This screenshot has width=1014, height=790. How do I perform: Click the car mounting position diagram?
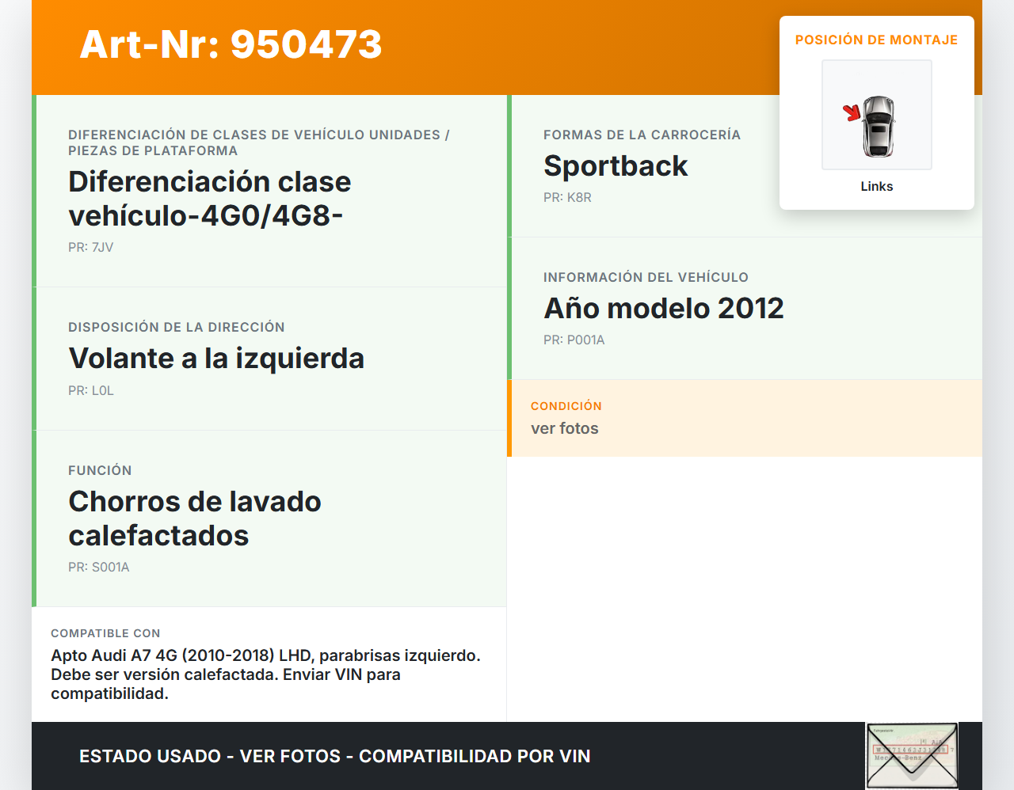pos(877,115)
